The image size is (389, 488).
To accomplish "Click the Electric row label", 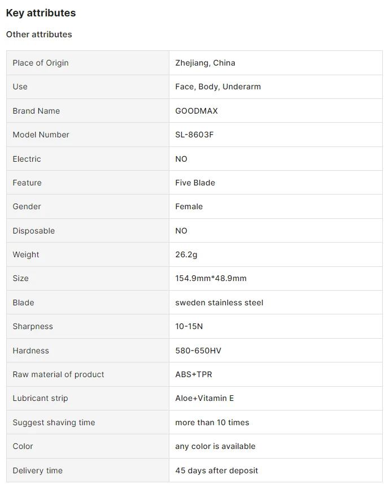I will pos(27,159).
